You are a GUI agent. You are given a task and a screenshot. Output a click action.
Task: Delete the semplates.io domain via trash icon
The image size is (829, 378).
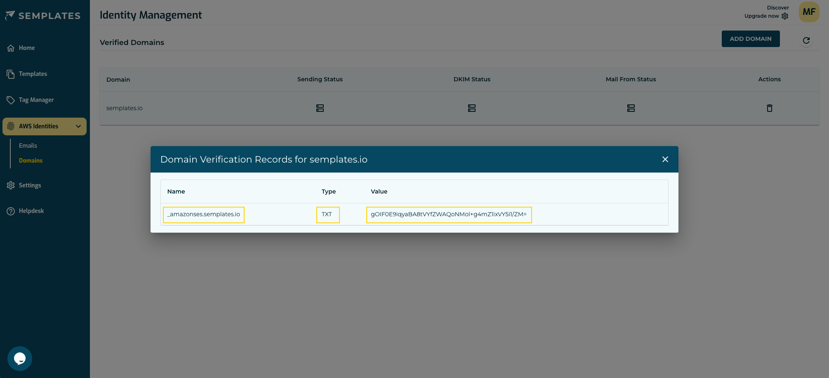click(x=770, y=108)
